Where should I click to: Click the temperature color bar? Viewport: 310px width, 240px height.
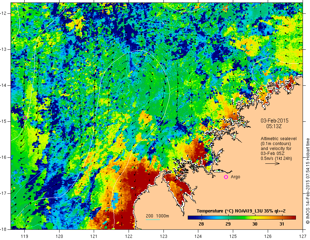point(242,217)
